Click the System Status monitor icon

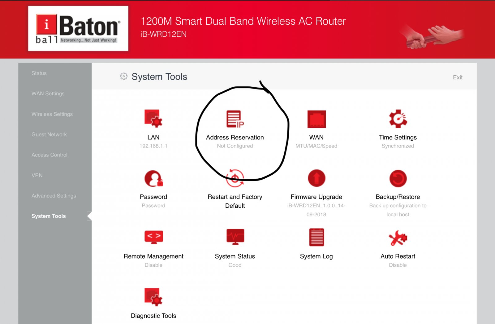coord(235,237)
